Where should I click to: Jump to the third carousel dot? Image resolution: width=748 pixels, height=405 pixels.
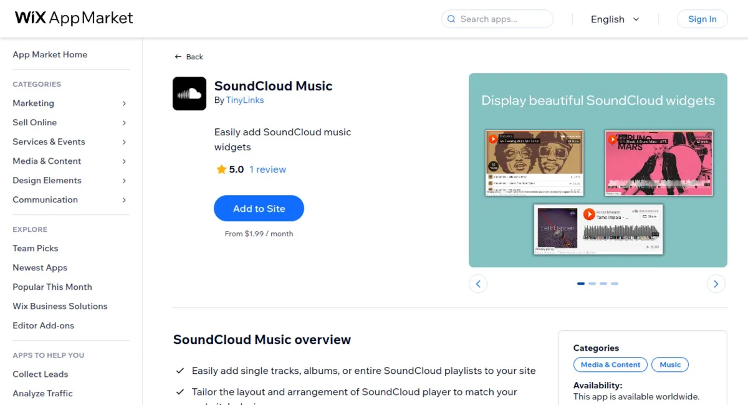[x=603, y=283]
